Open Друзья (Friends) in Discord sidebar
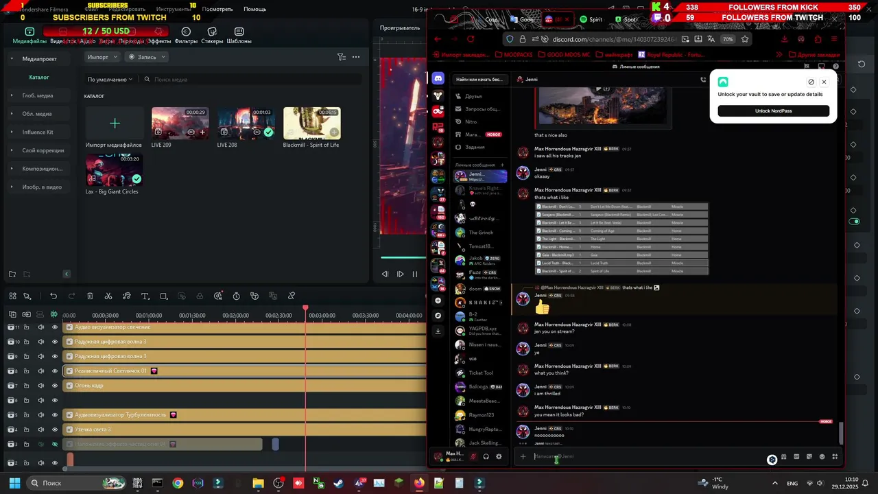The height and width of the screenshot is (494, 878). [x=479, y=97]
